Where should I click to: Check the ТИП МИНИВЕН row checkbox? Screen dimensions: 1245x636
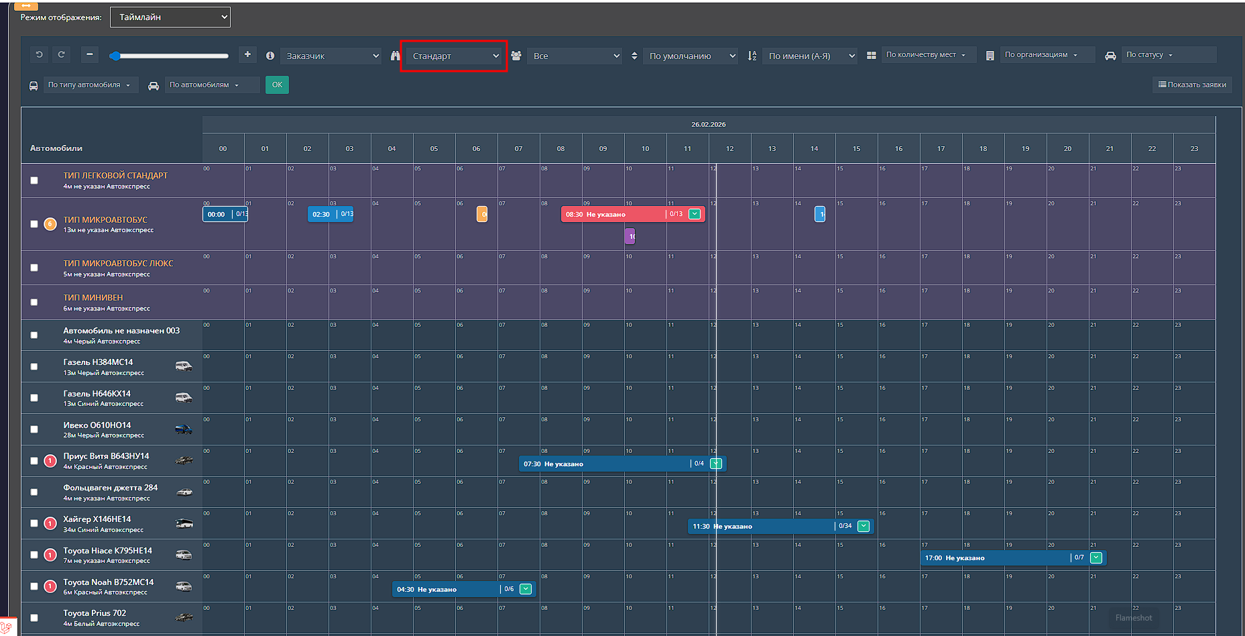[34, 302]
